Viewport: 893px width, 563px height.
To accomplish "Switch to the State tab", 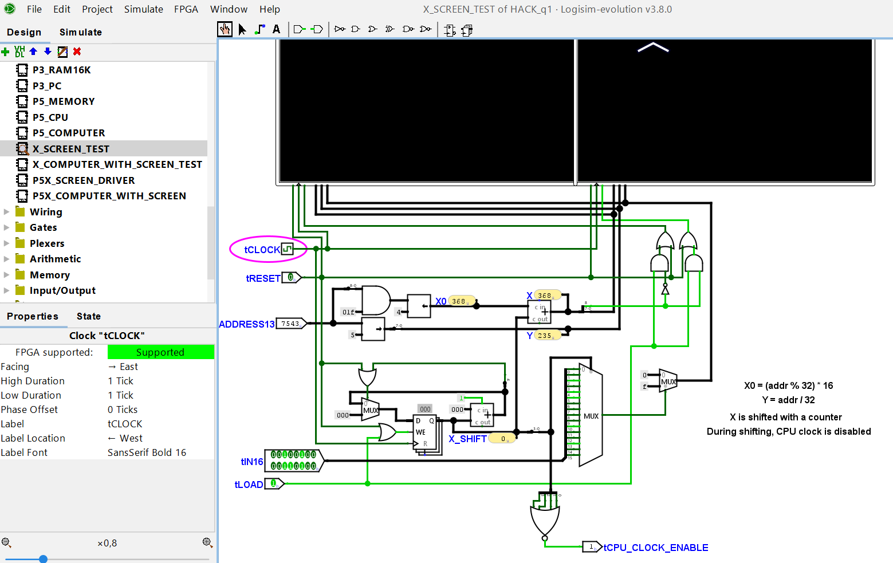I will (88, 316).
